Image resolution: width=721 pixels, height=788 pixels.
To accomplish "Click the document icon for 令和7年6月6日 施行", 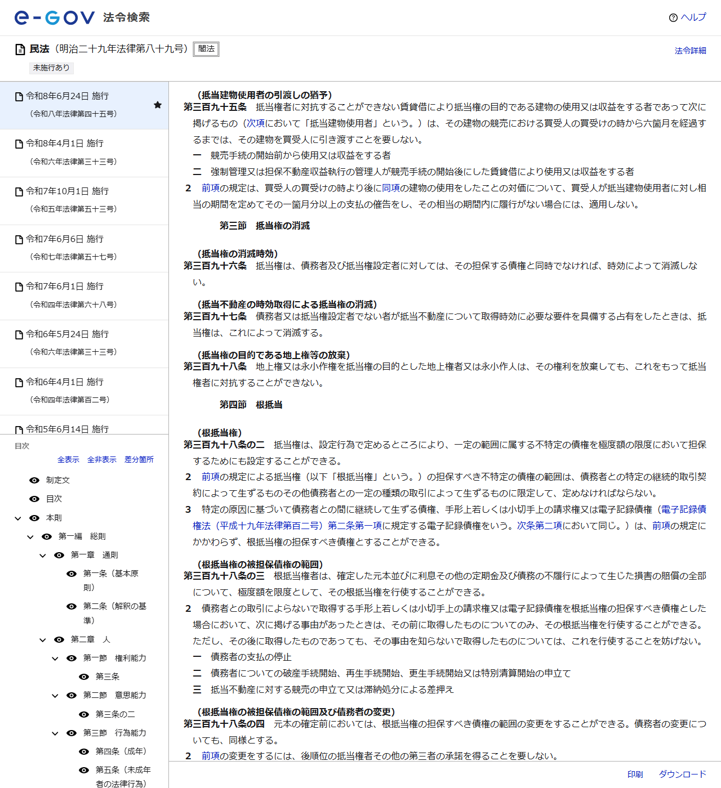I will coord(19,240).
